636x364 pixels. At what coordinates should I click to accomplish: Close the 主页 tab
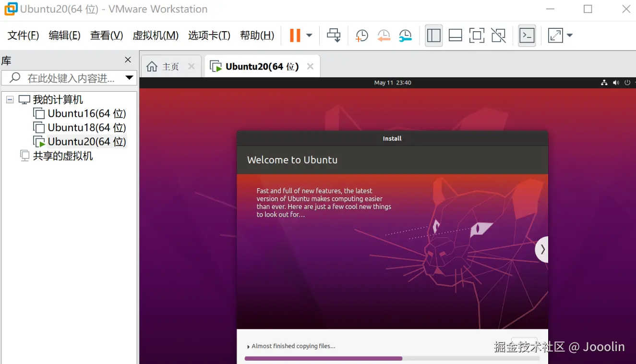pyautogui.click(x=192, y=66)
